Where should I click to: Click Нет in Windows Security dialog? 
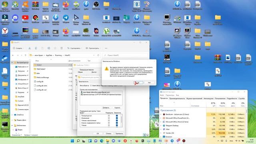[x=149, y=83]
